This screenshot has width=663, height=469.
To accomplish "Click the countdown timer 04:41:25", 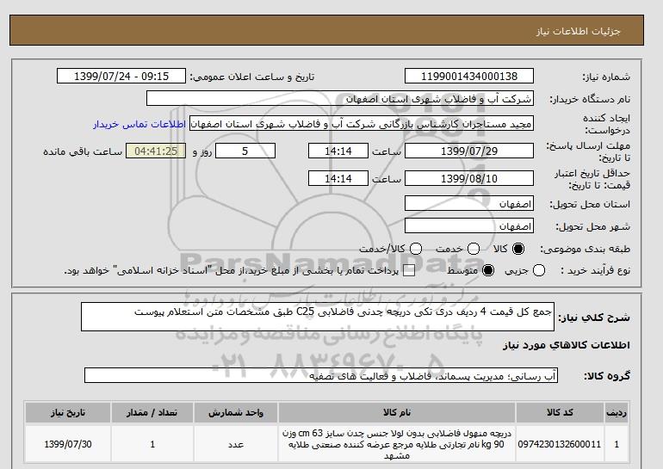I will (156, 151).
